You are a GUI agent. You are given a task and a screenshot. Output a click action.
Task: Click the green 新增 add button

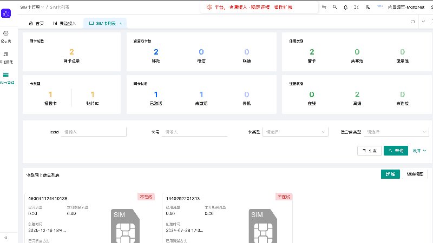pyautogui.click(x=390, y=174)
